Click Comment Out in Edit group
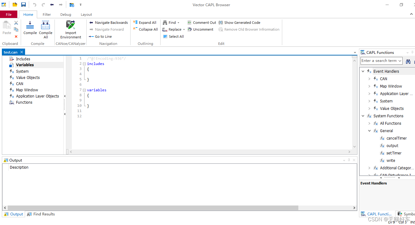415x225 pixels. pos(202,23)
